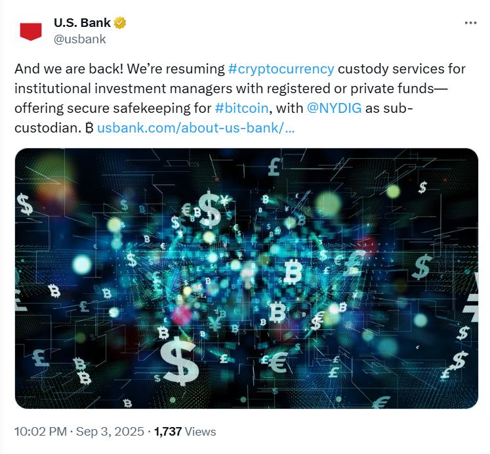The image size is (490, 454).
Task: Visit the @NYDIG mention profile
Action: tap(334, 108)
